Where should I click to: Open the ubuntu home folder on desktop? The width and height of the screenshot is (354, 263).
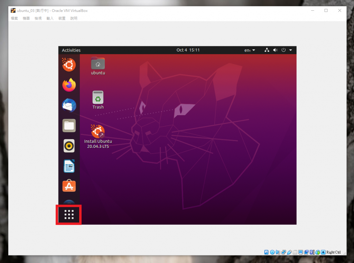98,66
